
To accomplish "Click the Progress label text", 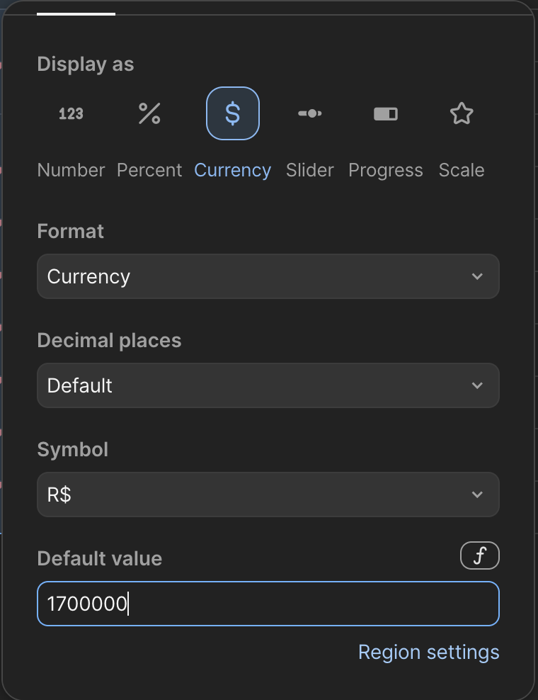I will pyautogui.click(x=386, y=170).
